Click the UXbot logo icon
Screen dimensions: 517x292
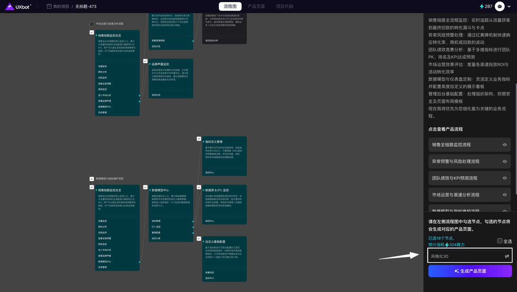[x=10, y=6]
